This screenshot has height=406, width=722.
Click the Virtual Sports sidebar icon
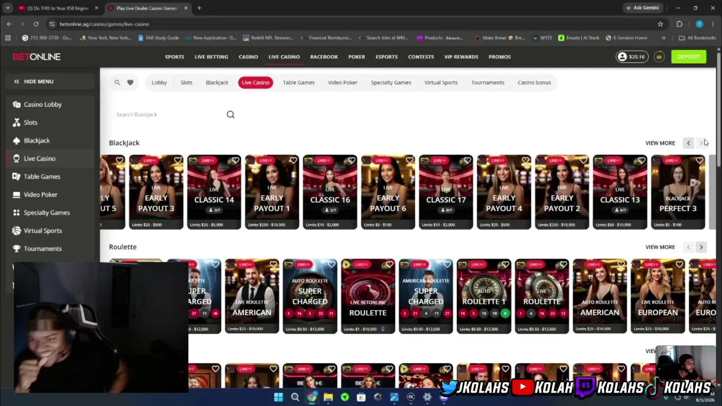click(16, 231)
